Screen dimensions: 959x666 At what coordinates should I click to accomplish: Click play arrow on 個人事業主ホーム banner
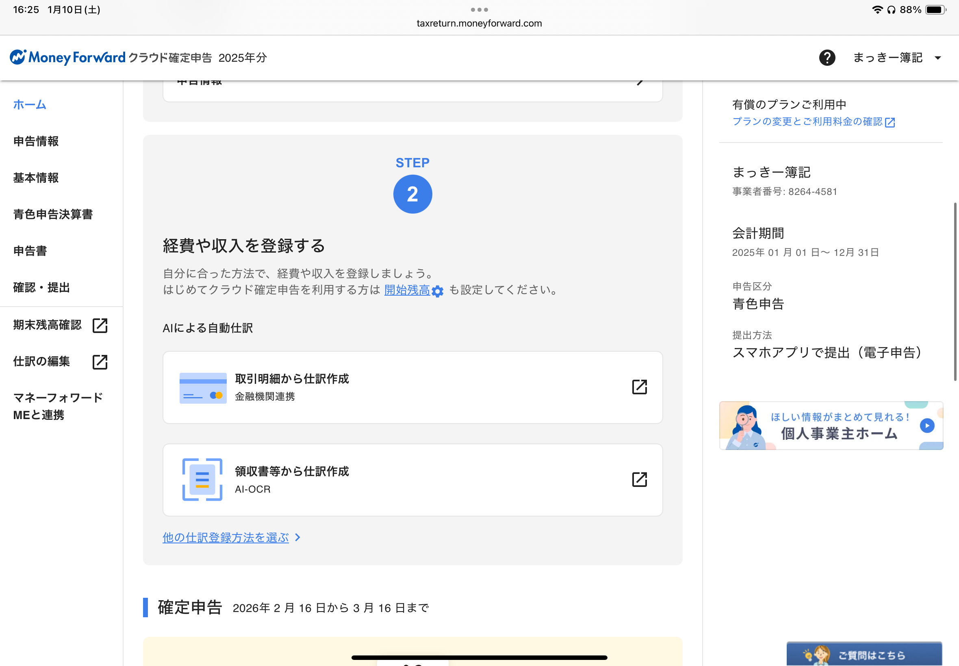coord(927,425)
